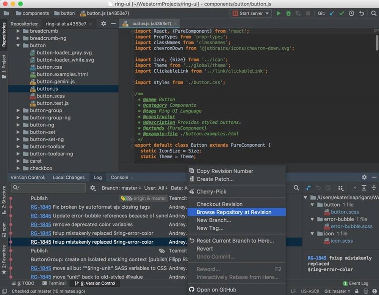
Task: Toggle collapsed view in changed files pane
Action: tap(364, 188)
